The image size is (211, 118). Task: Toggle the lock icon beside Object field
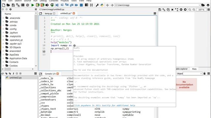pos(204,73)
